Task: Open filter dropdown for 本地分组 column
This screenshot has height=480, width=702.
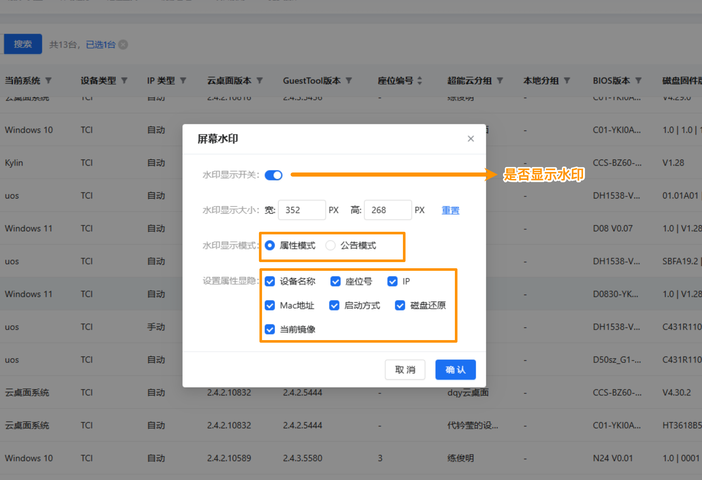Action: (567, 81)
